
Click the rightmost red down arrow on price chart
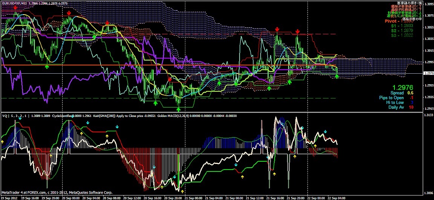point(298,31)
